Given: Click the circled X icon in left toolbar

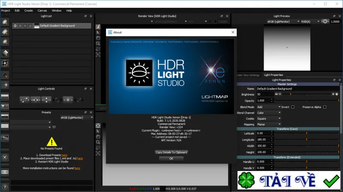Looking at the screenshot, I should pos(5,157).
